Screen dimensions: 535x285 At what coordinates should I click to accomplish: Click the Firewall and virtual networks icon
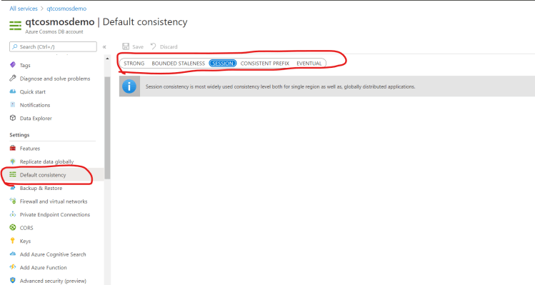click(x=13, y=201)
